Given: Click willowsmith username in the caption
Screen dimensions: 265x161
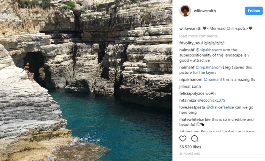Looking at the screenshot, I should click(190, 28).
